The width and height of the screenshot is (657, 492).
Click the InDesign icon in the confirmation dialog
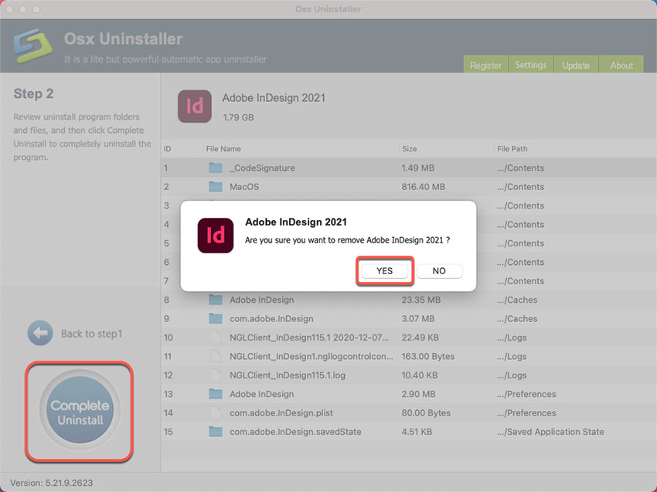click(214, 234)
